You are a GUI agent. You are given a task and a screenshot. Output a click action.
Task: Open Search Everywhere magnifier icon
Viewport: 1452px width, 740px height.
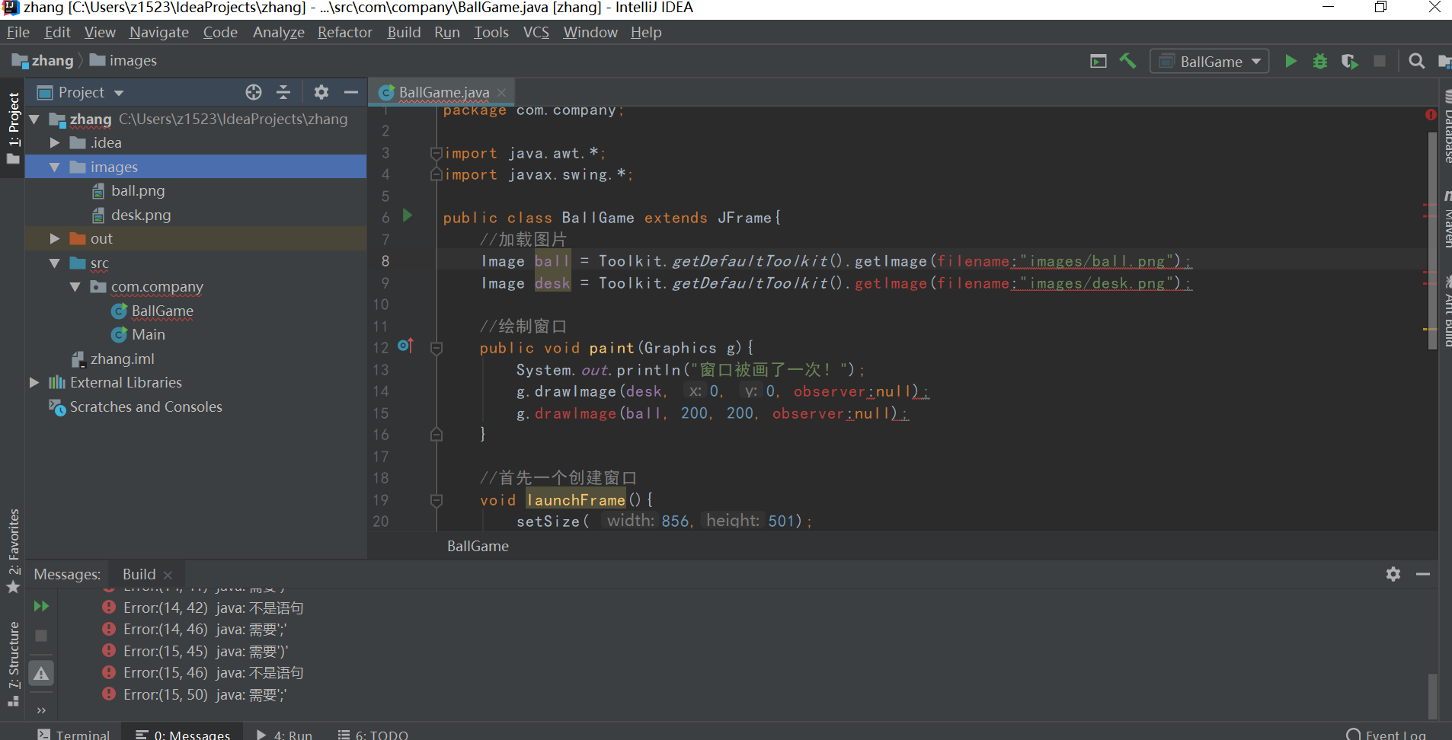[x=1416, y=61]
